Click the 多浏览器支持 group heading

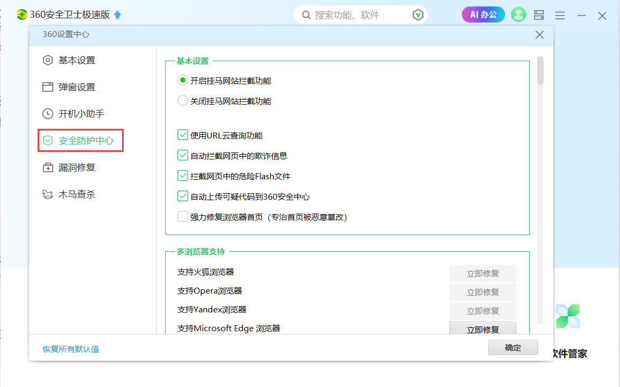(201, 252)
